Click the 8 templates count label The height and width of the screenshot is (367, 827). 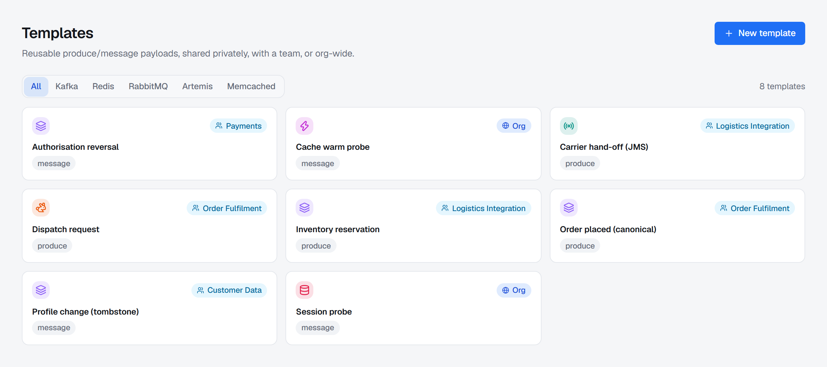coord(782,86)
